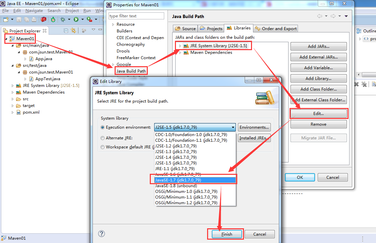376x243 pixels.
Task: Click the Remove button
Action: click(318, 124)
